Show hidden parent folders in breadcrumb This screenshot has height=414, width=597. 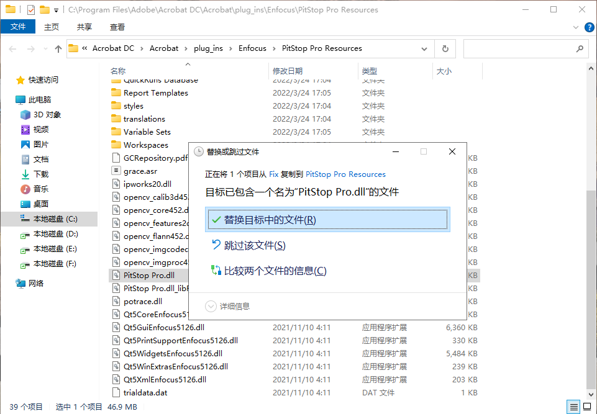coord(84,48)
